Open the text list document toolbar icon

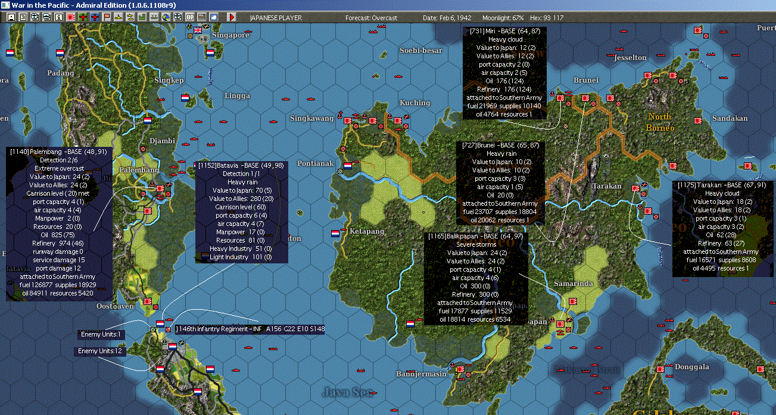point(23,17)
